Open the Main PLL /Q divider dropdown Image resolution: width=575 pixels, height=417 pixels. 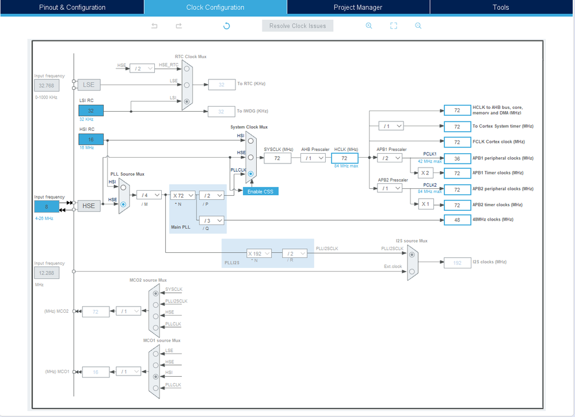212,221
